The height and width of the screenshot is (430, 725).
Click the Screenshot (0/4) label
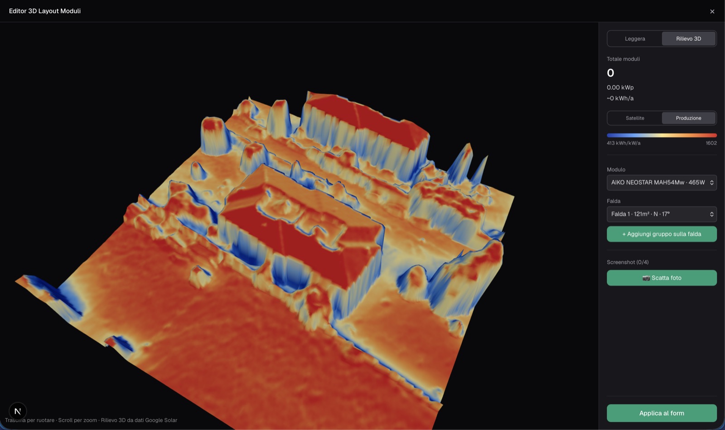(628, 262)
